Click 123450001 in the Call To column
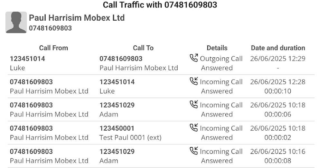 pos(117,128)
